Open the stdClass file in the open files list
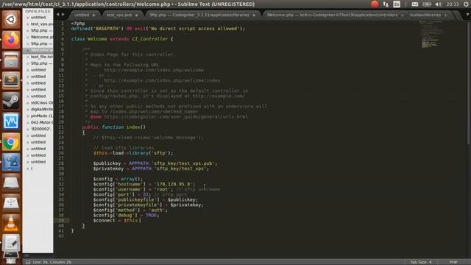This screenshot has width=471, height=265. [42, 102]
